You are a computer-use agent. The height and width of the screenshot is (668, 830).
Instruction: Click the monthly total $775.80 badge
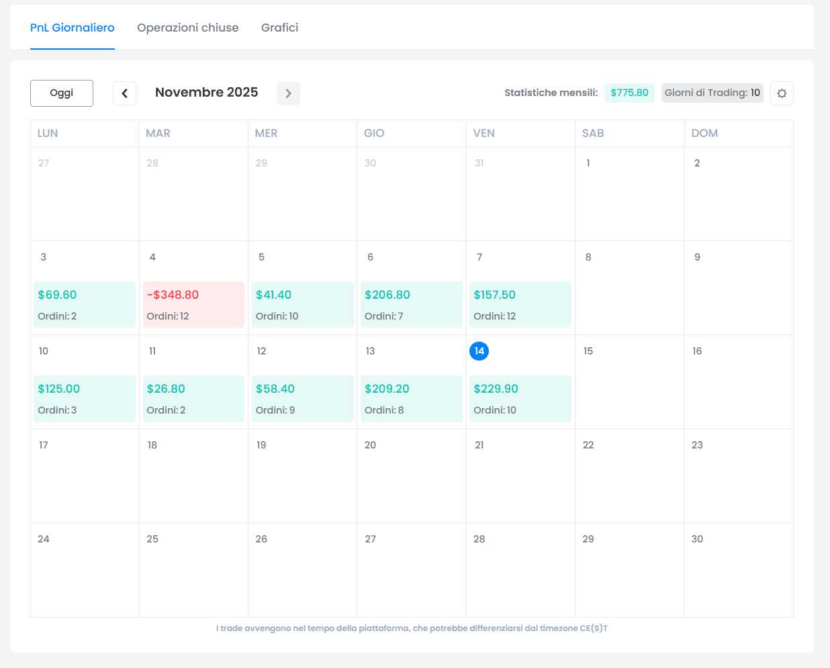click(629, 93)
